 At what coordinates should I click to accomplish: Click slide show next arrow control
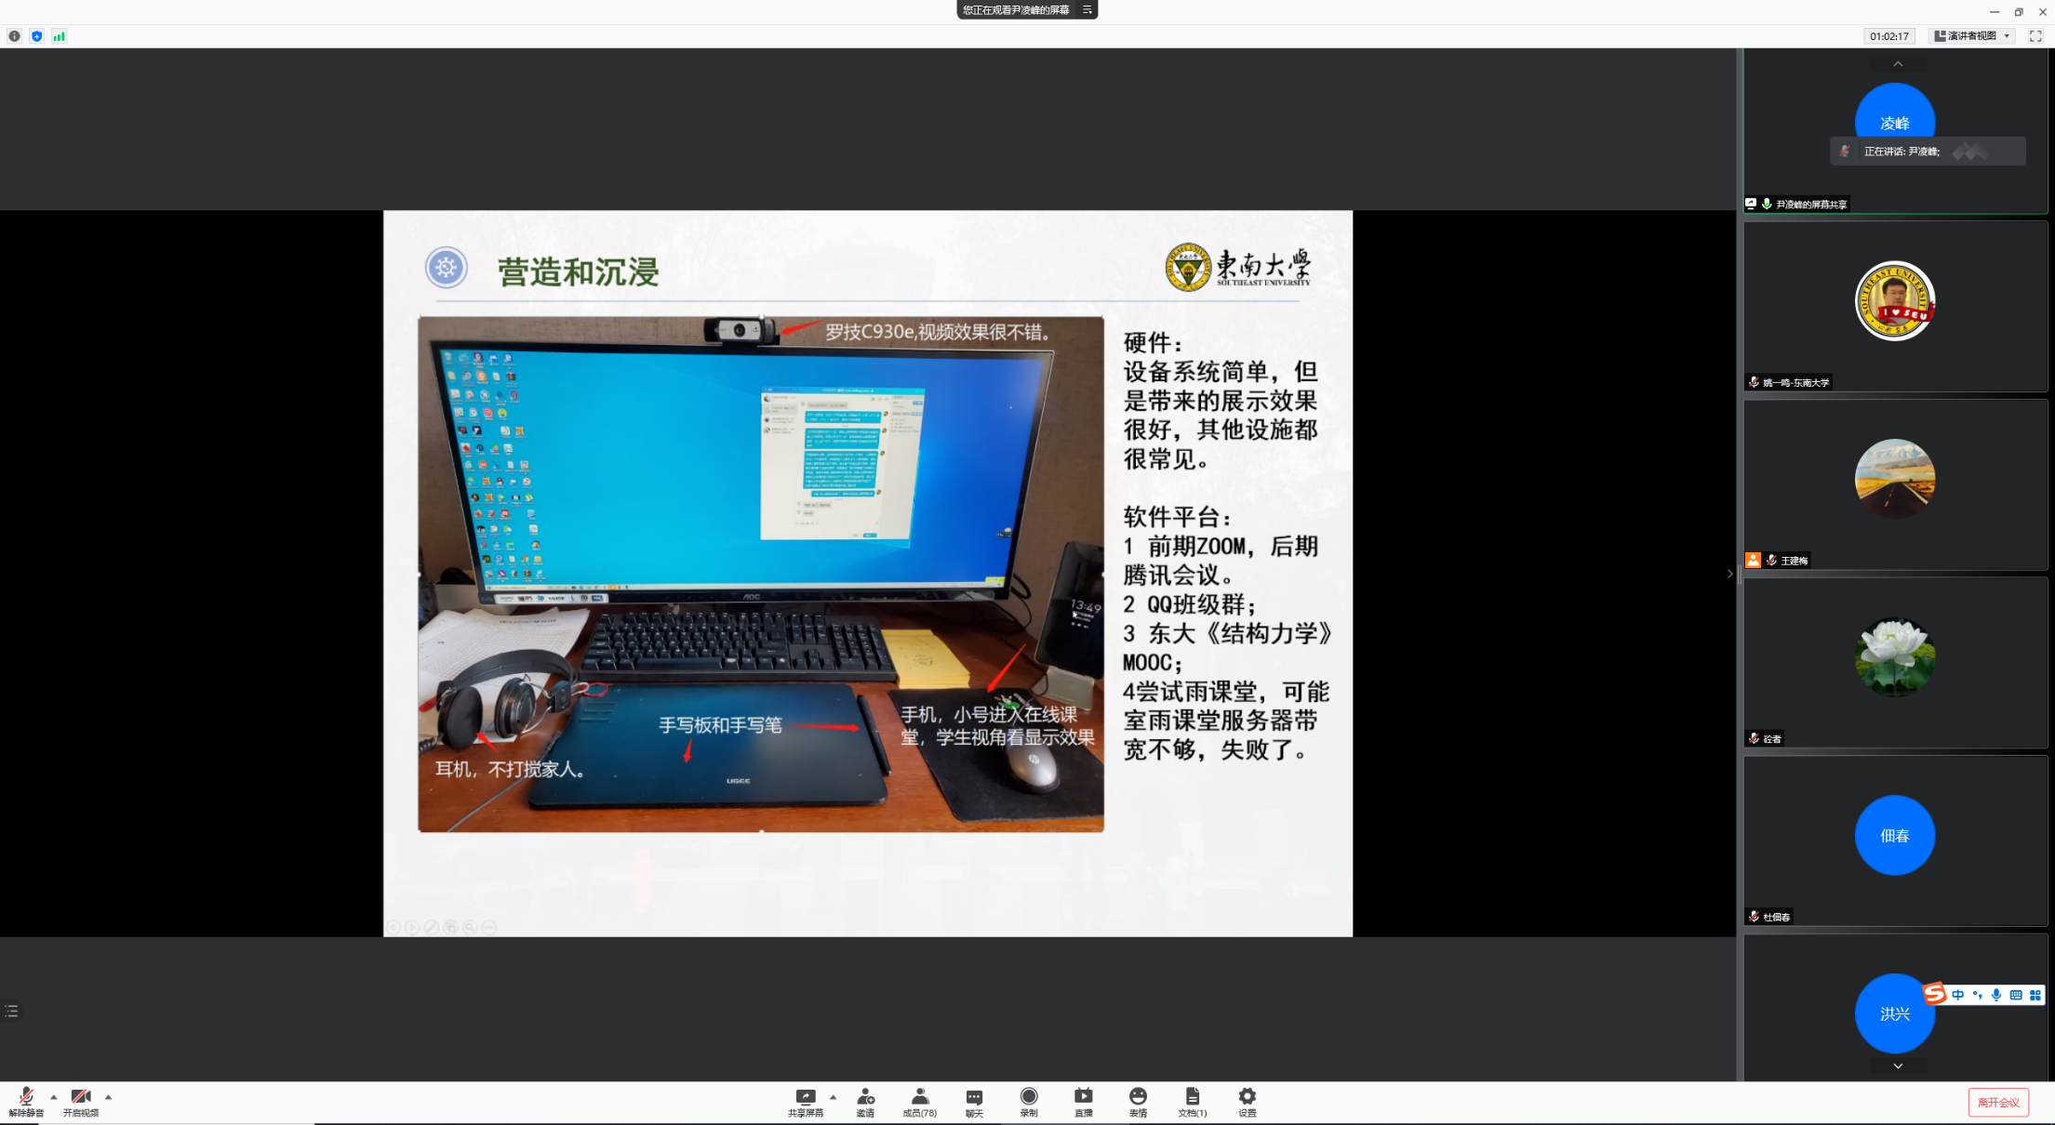413,927
